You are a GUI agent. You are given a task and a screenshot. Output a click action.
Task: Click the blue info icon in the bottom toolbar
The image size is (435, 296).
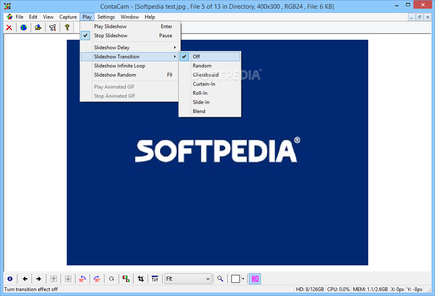click(x=10, y=279)
